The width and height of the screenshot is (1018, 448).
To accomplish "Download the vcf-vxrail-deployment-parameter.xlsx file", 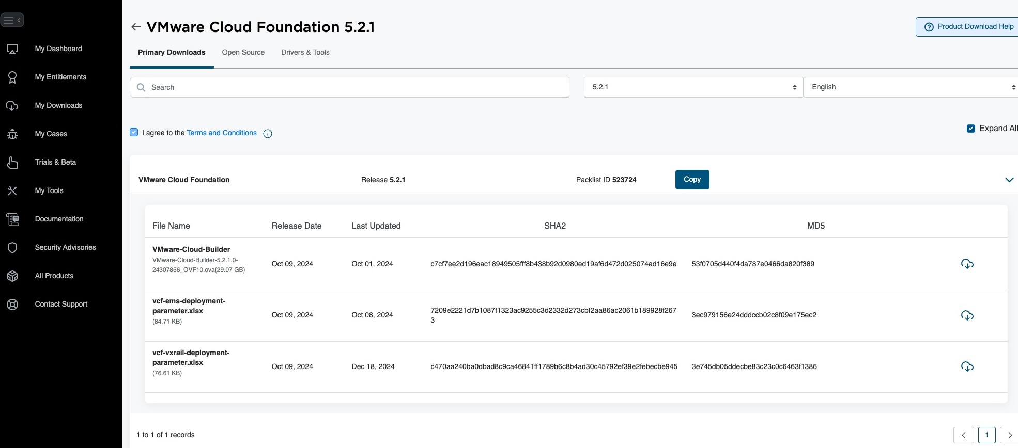I will [967, 366].
